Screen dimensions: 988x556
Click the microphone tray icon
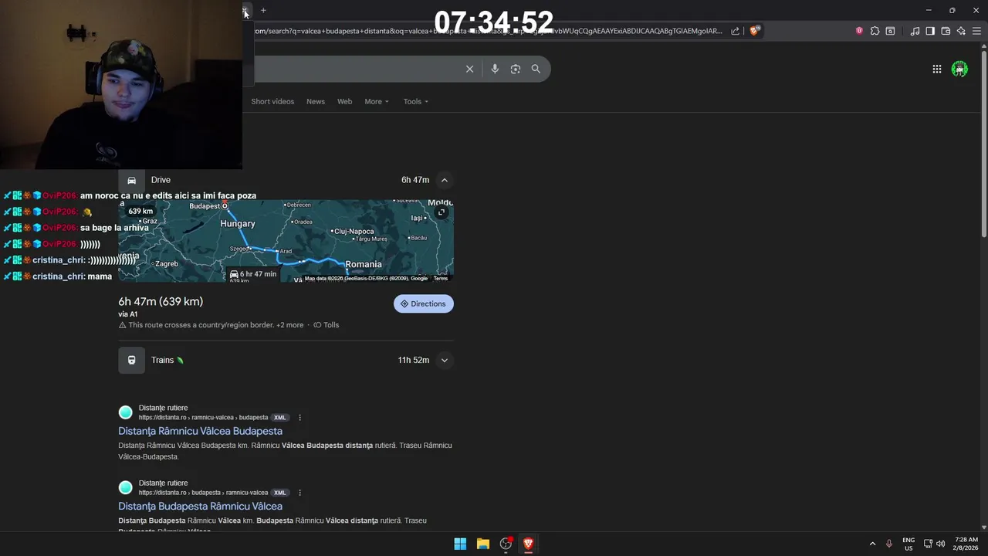tap(889, 544)
